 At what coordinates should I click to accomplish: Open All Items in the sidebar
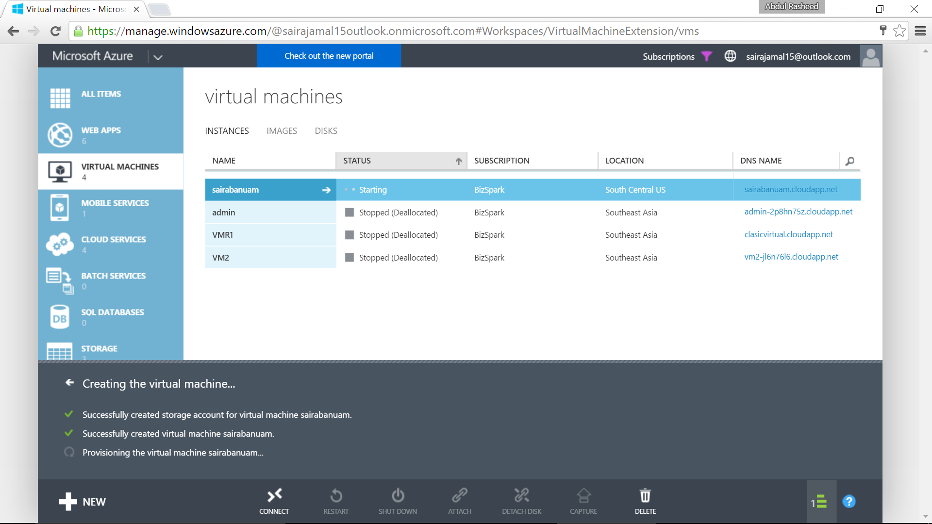coord(101,94)
